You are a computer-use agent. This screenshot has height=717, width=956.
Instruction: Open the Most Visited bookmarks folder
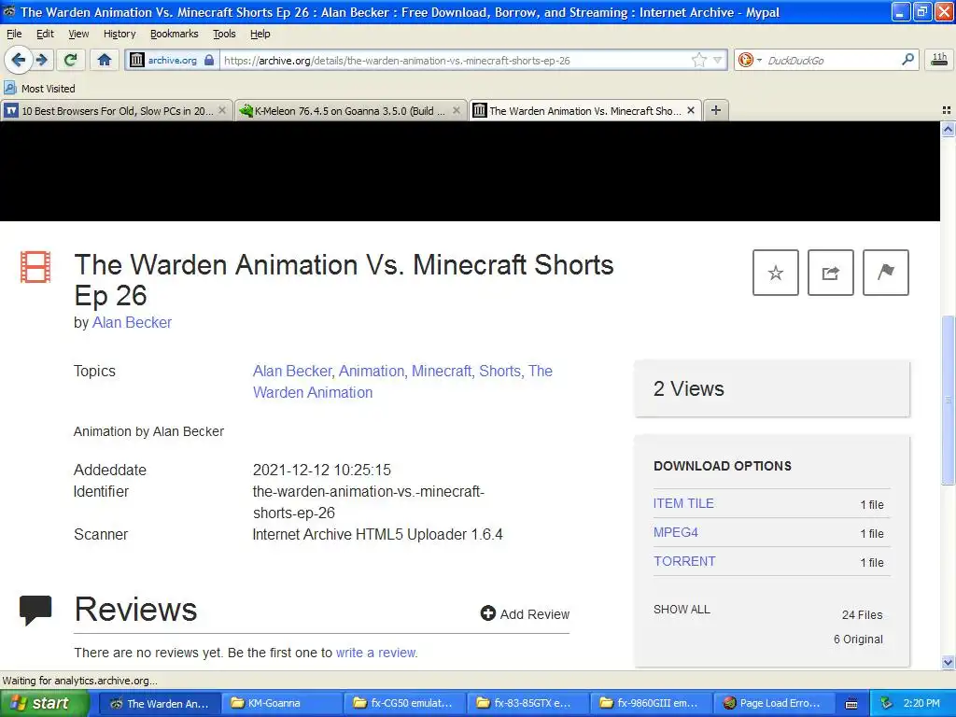tap(39, 89)
